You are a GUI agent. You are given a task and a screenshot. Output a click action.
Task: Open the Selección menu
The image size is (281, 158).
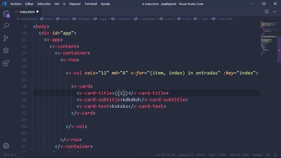coord(44,4)
